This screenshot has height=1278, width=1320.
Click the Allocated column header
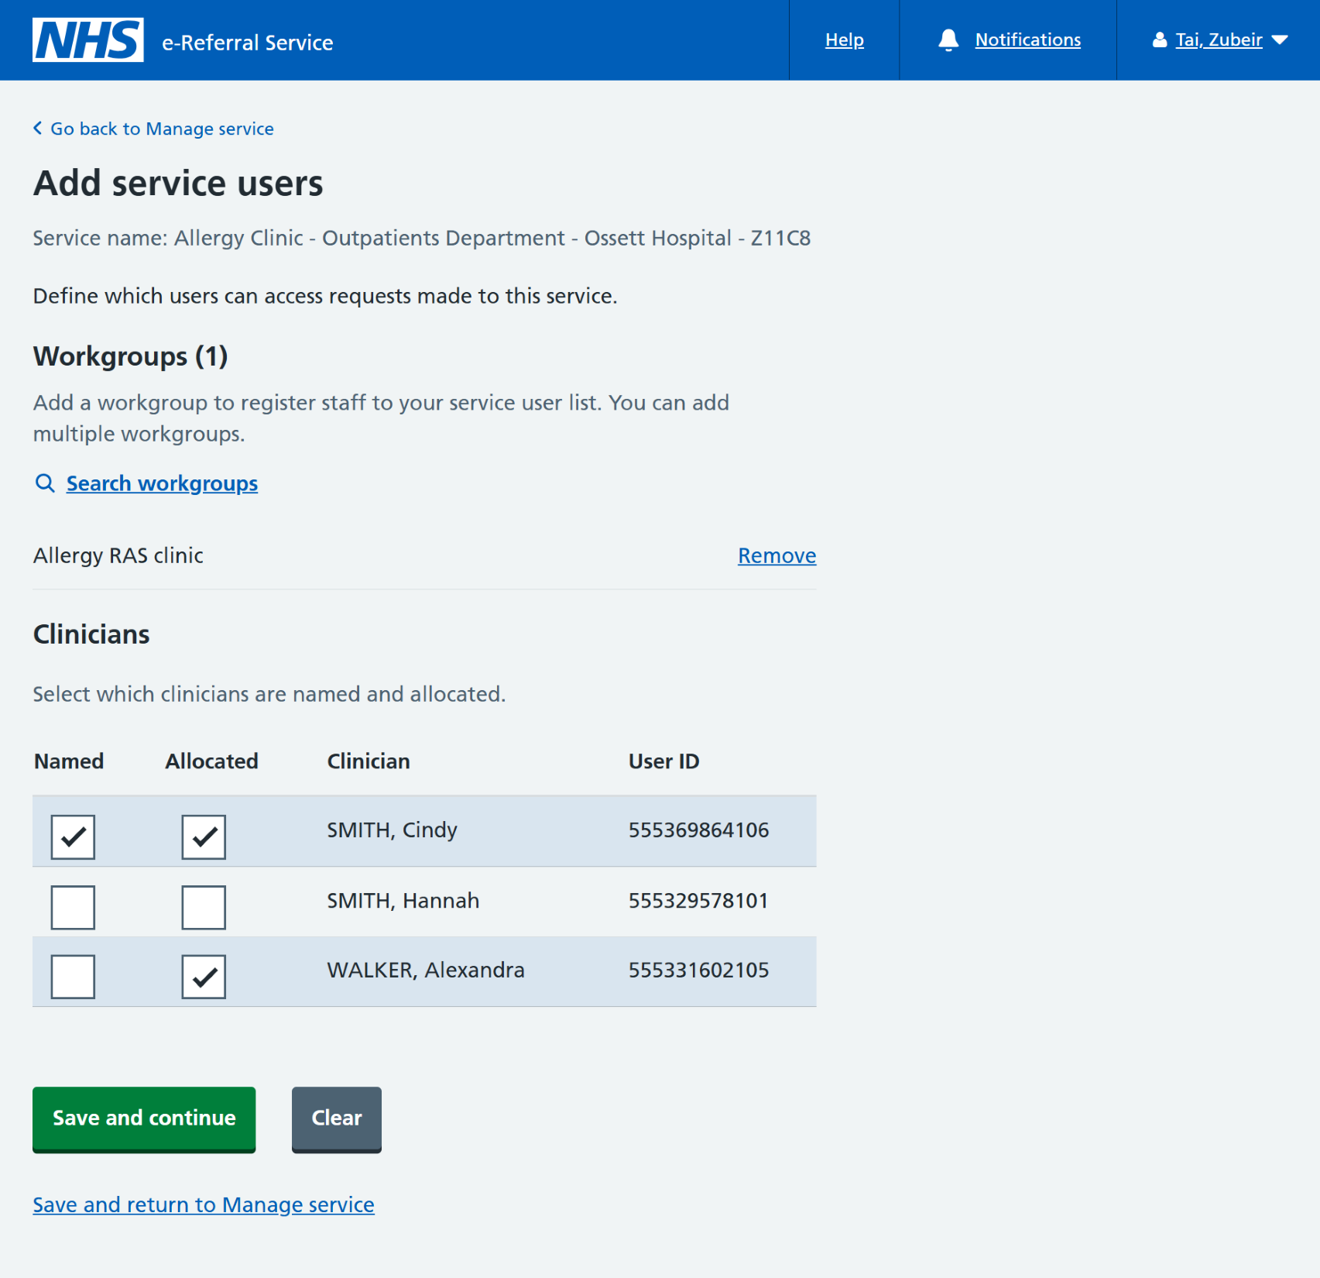(x=211, y=761)
